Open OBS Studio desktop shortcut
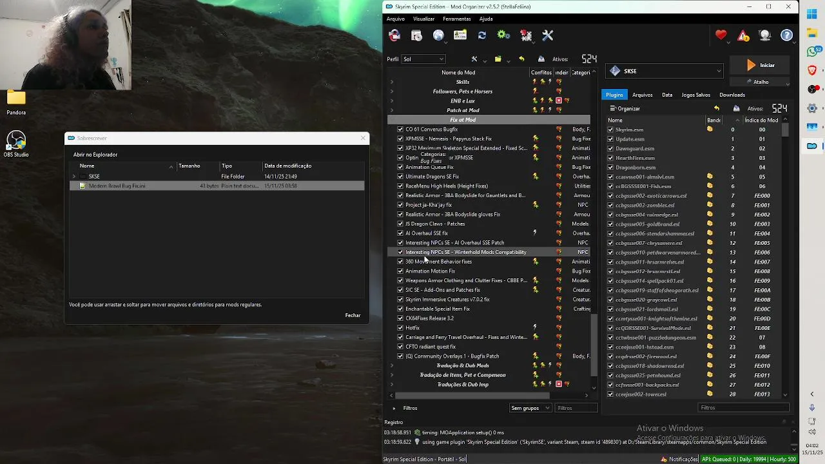The width and height of the screenshot is (825, 464). (x=16, y=144)
